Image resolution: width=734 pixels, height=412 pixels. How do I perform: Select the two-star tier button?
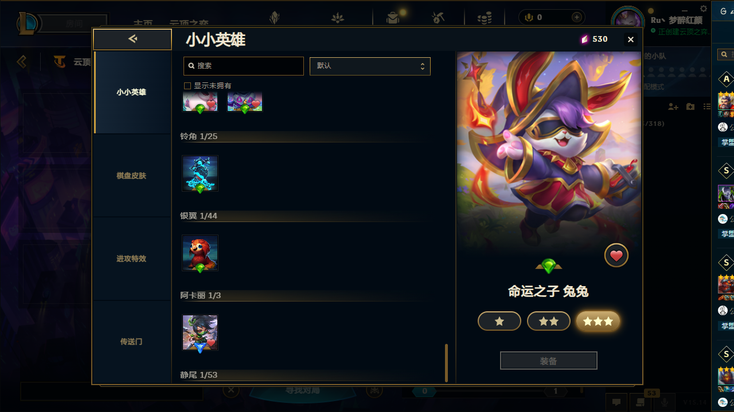[x=549, y=322]
